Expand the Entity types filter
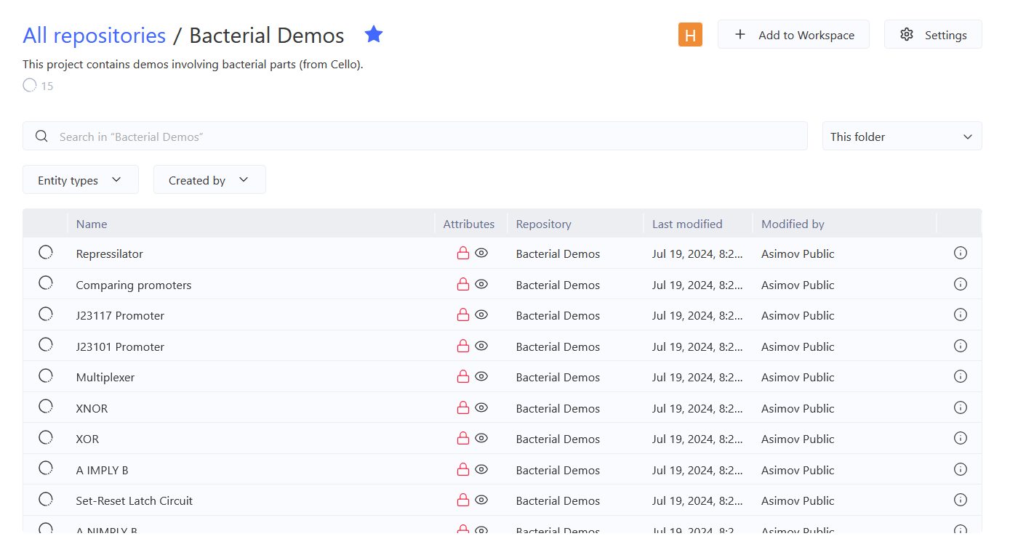This screenshot has width=1018, height=560. point(81,180)
